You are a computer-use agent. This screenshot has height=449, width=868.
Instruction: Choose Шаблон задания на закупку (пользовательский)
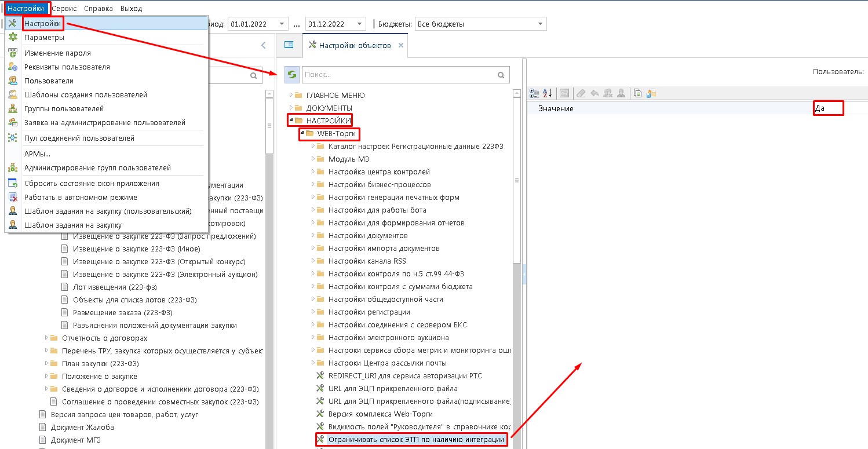(x=106, y=211)
